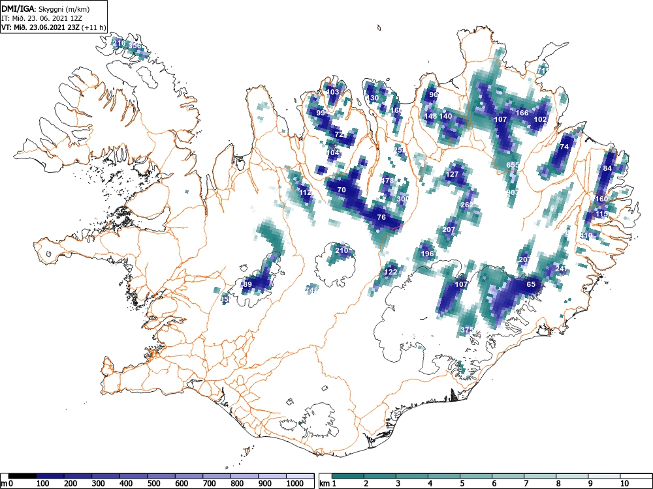The width and height of the screenshot is (653, 489).
Task: Click the visibility value 166 on the map
Action: 522,113
